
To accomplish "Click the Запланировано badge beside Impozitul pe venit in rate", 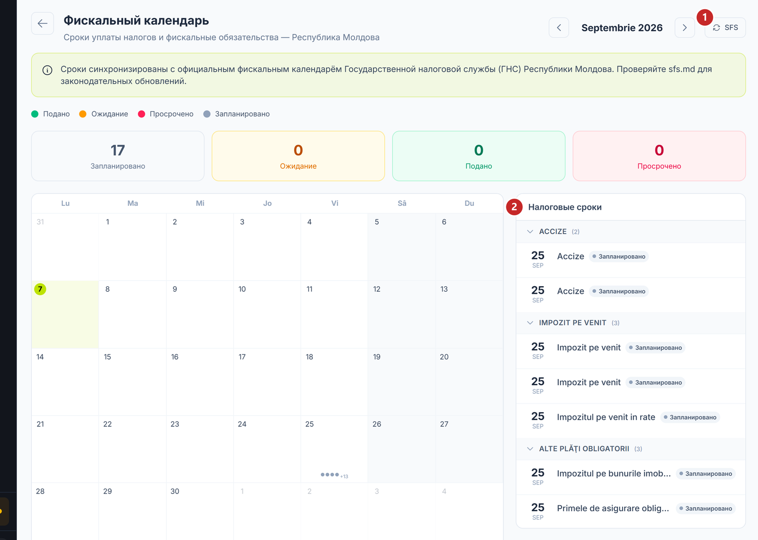I will click(x=690, y=417).
